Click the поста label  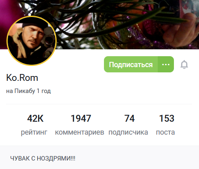165,132
